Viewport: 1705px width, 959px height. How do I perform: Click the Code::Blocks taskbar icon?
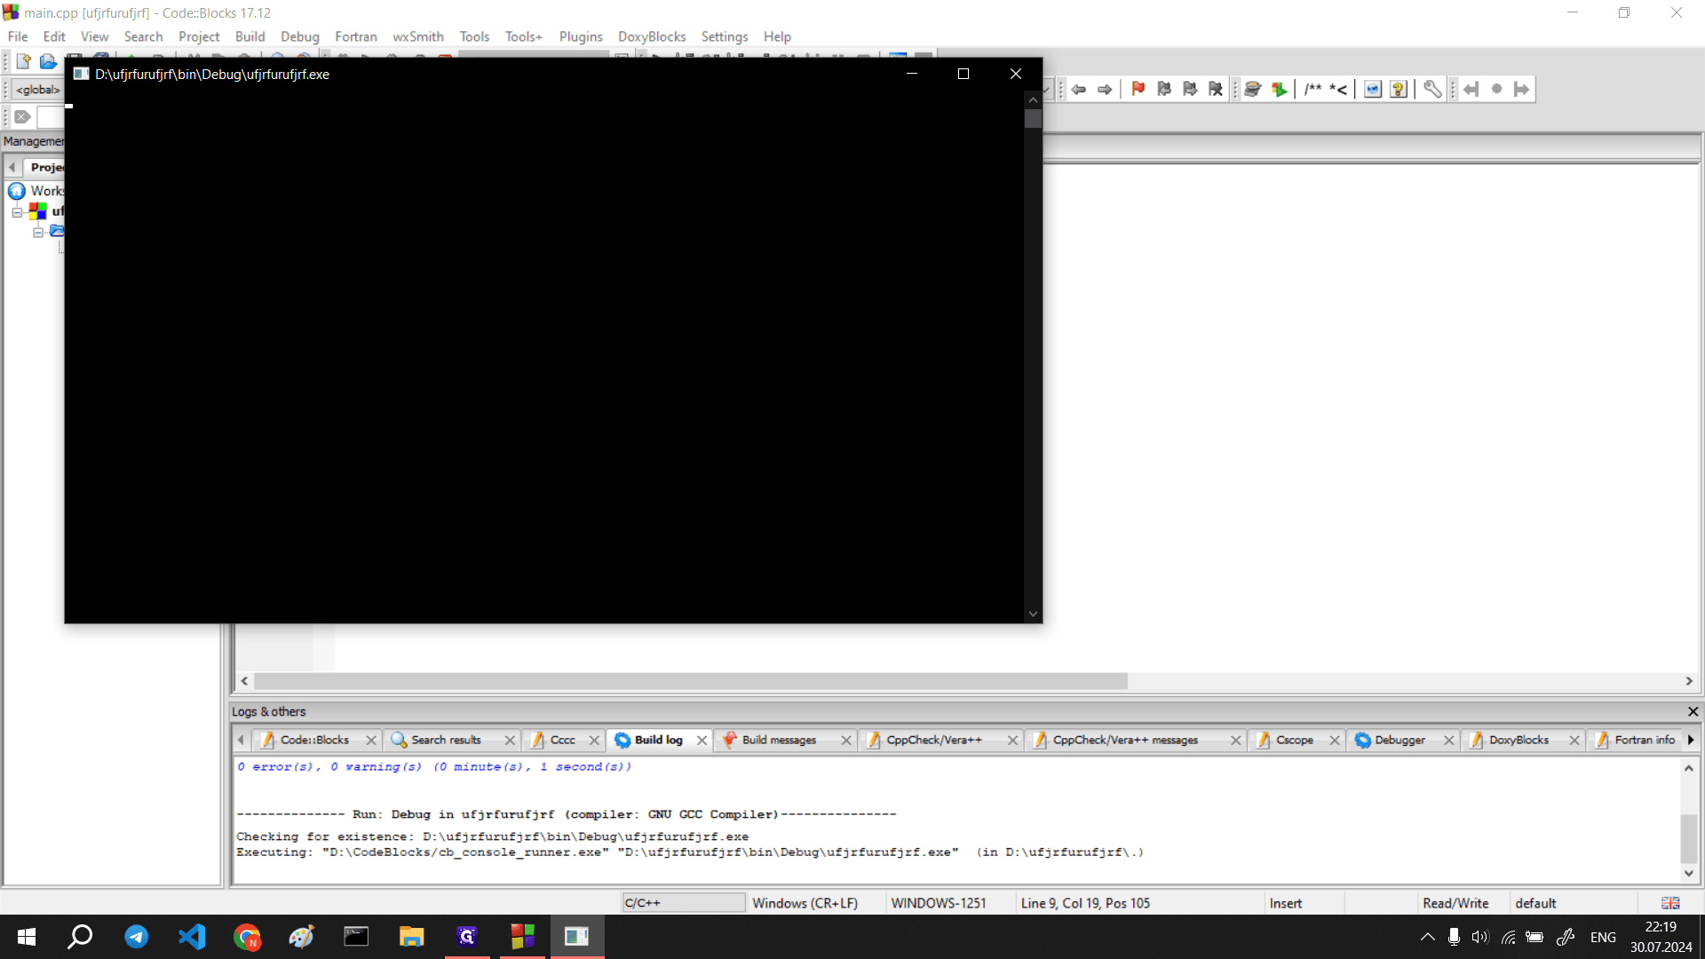[x=522, y=937]
